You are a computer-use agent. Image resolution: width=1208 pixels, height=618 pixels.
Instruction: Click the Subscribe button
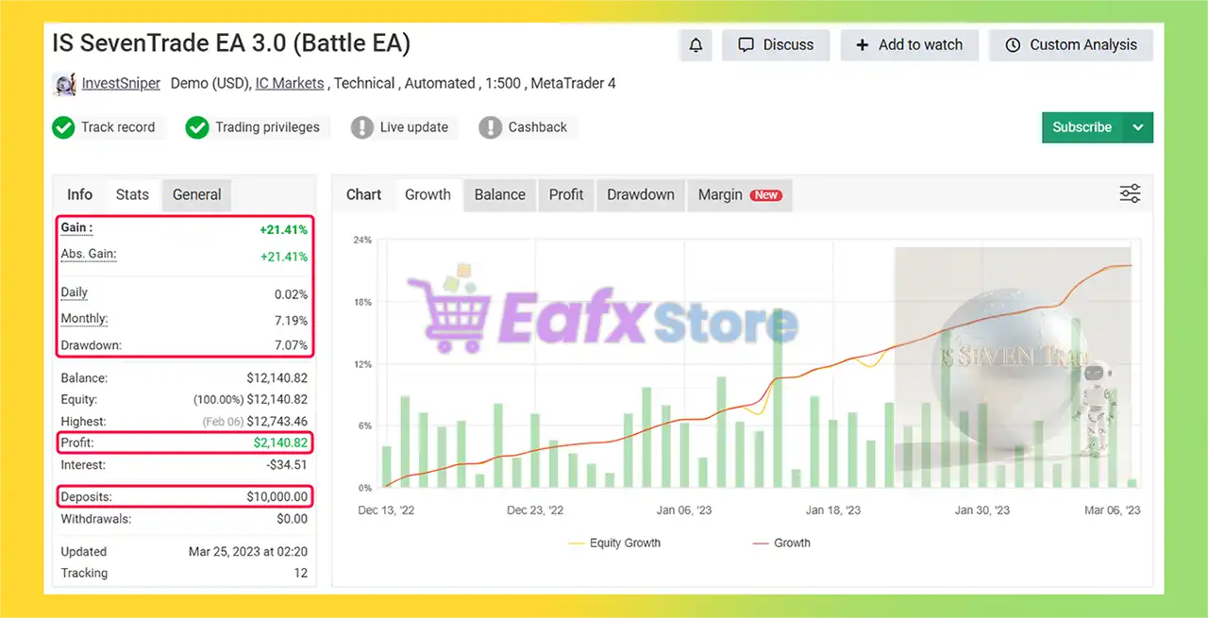coord(1082,127)
